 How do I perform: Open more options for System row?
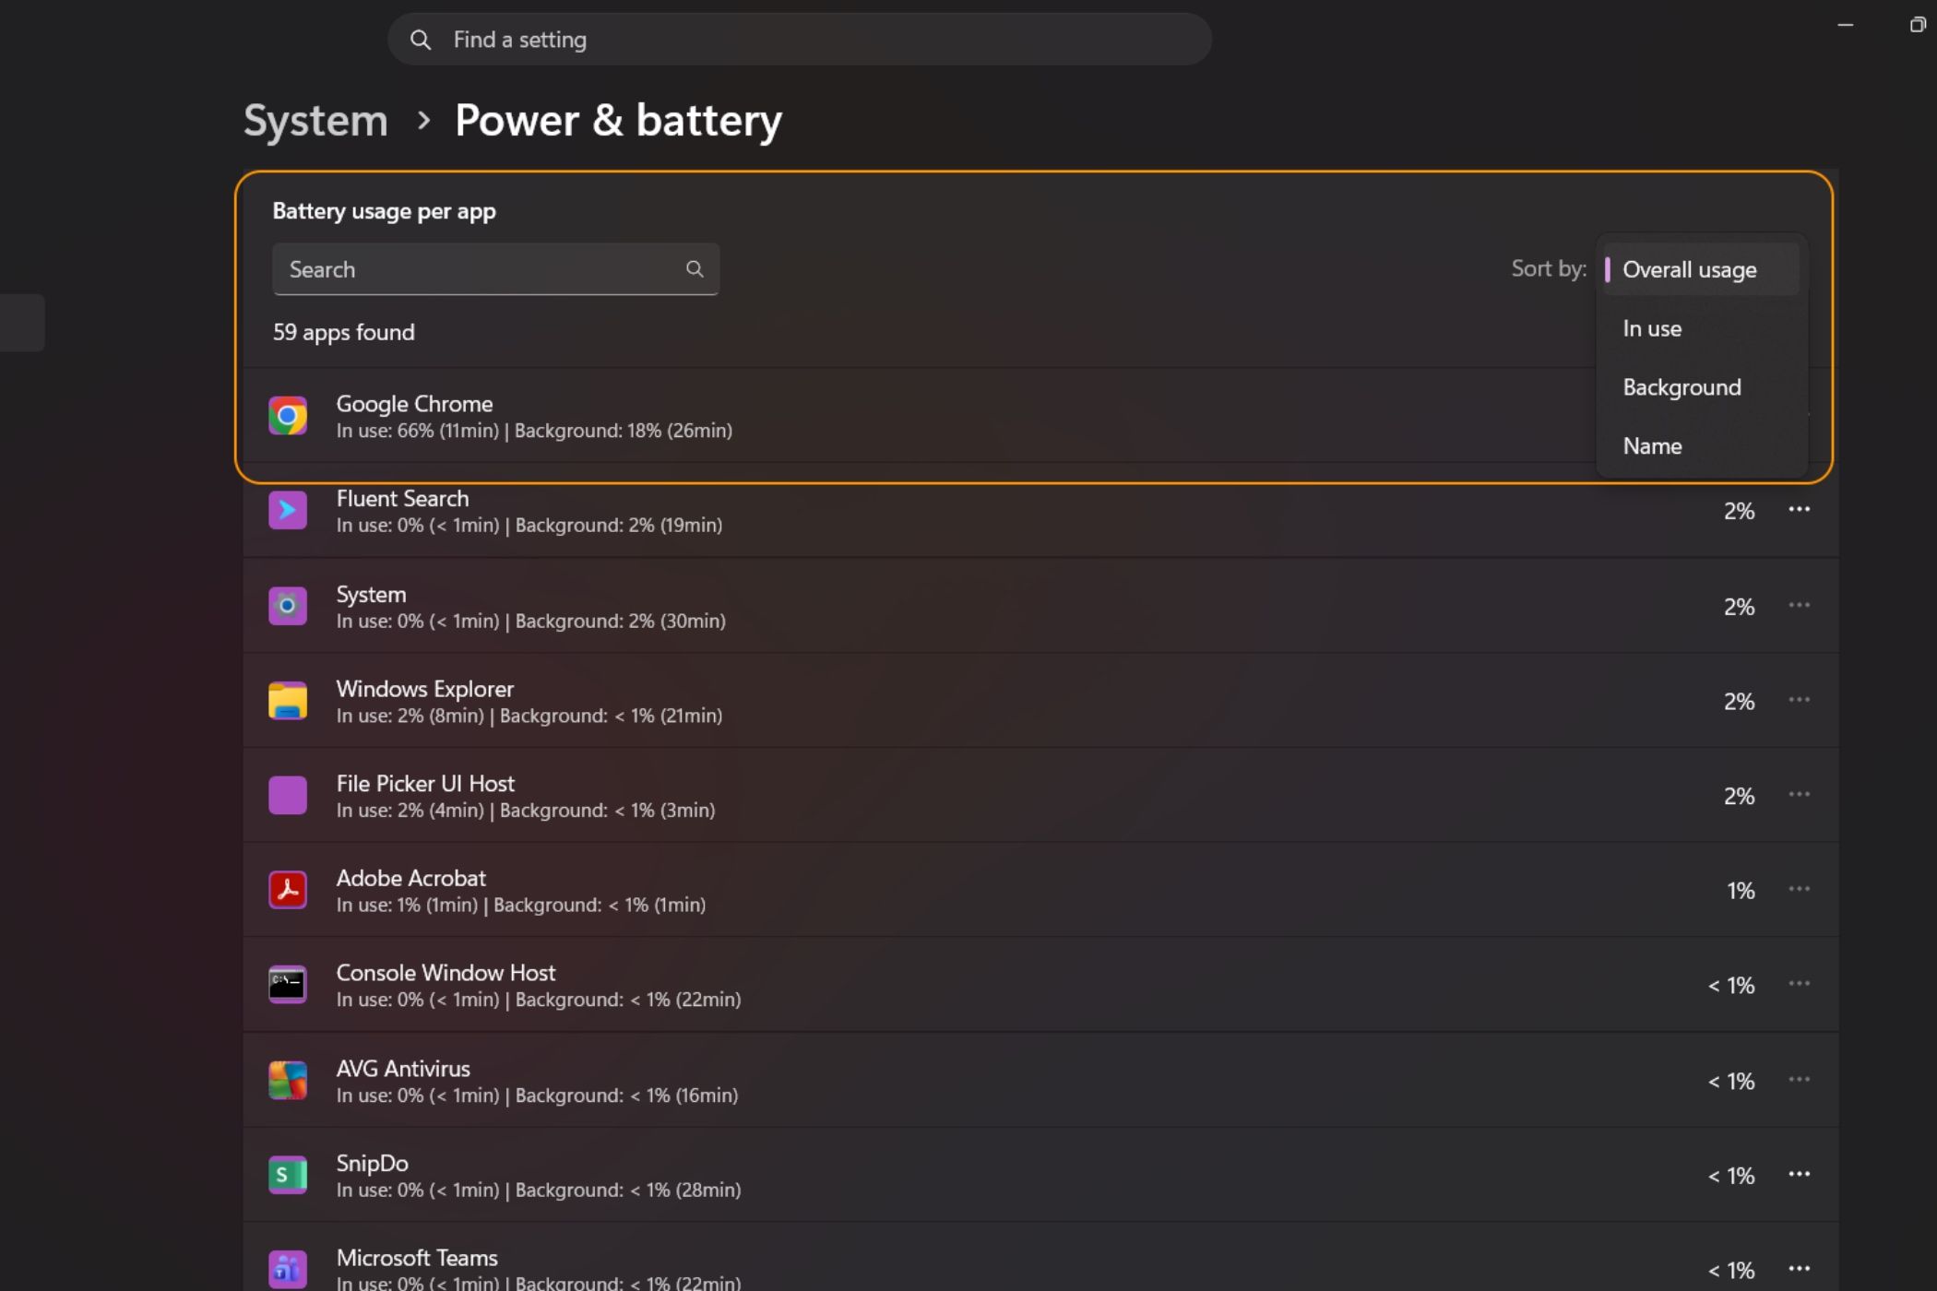[1799, 605]
